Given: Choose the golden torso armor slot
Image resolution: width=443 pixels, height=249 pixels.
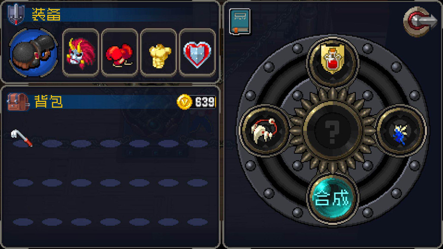Looking at the screenshot, I should 158,53.
